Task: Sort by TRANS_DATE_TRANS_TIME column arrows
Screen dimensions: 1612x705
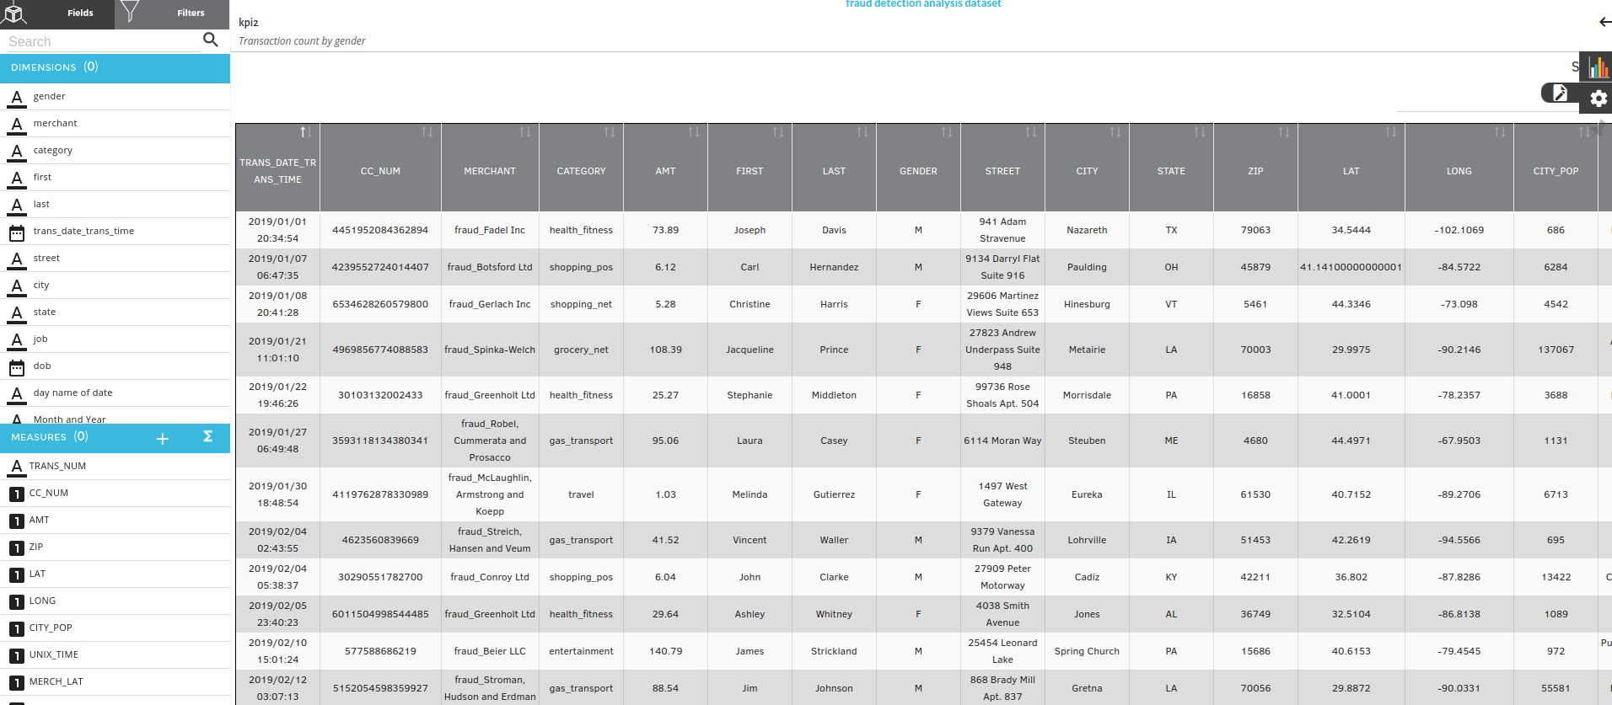Action: 306,132
